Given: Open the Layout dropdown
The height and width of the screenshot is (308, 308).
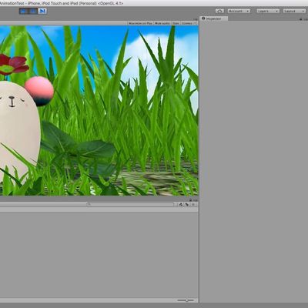Looking at the screenshot, I should [295, 11].
